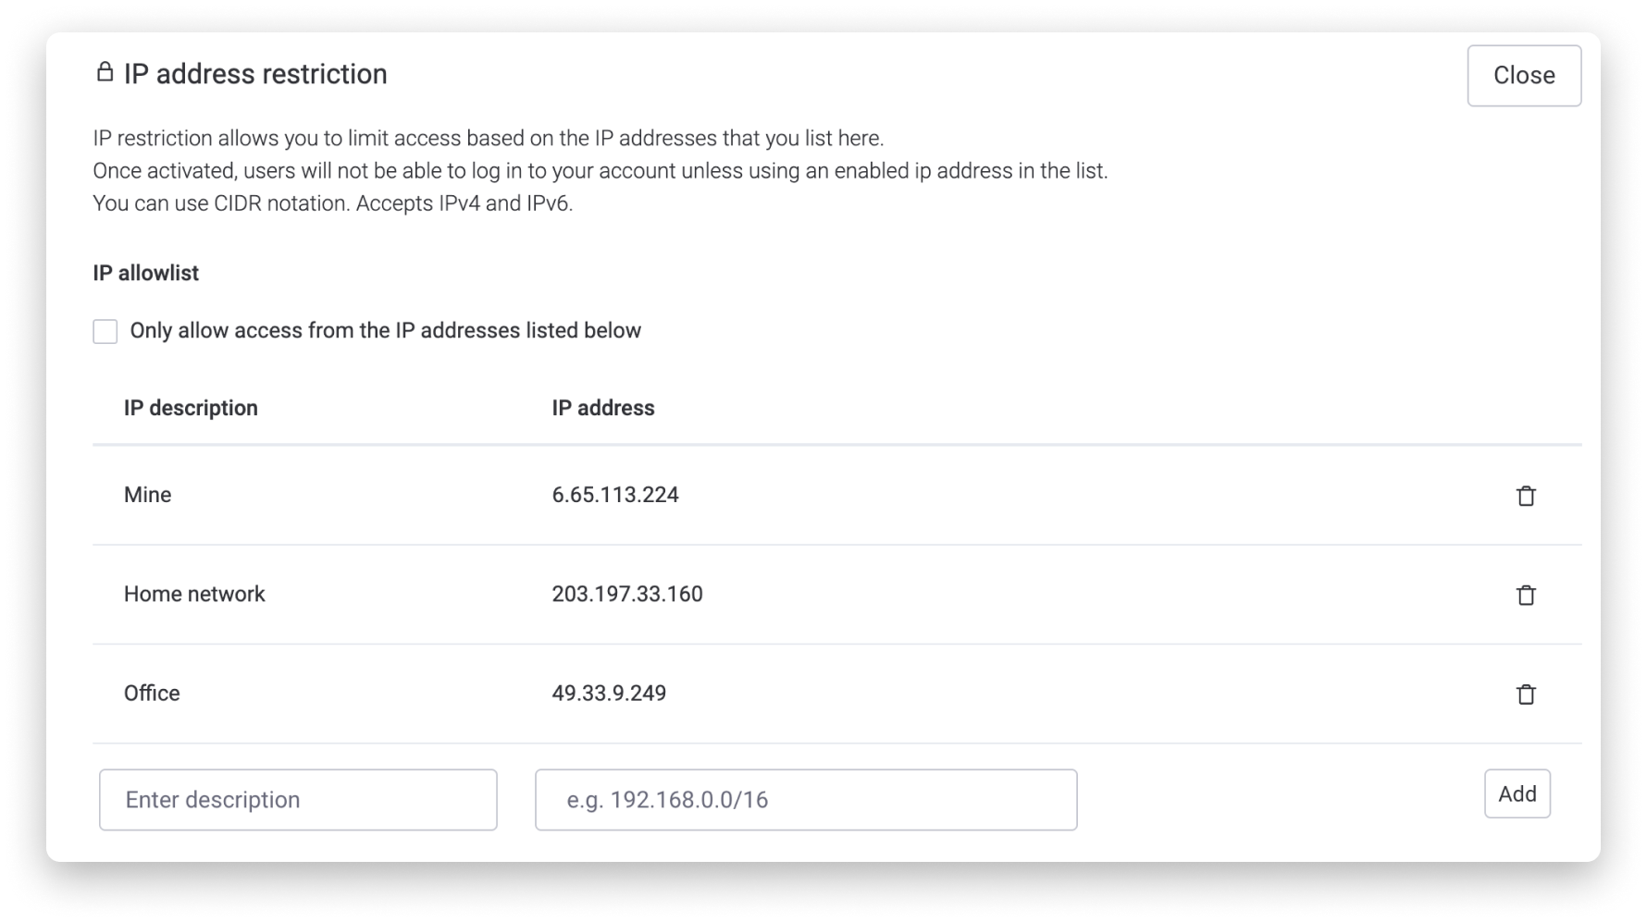This screenshot has width=1647, height=922.
Task: Click the 49.33.9.249 address
Action: [609, 693]
